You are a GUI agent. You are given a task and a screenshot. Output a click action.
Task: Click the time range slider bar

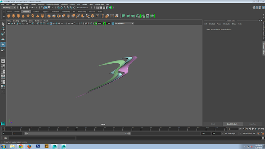(x=77, y=133)
